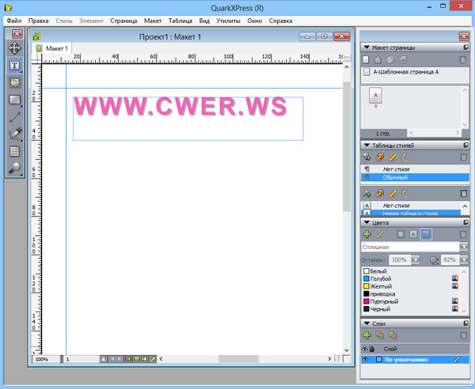This screenshot has height=389, width=475.
Task: Select the A-Шаблонная страница A master page
Action: [404, 72]
